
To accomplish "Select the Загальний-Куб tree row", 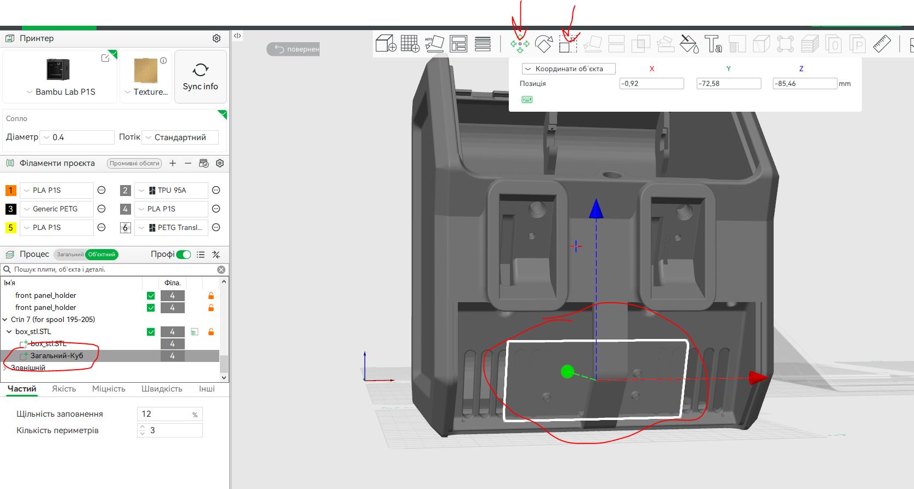I will click(110, 356).
